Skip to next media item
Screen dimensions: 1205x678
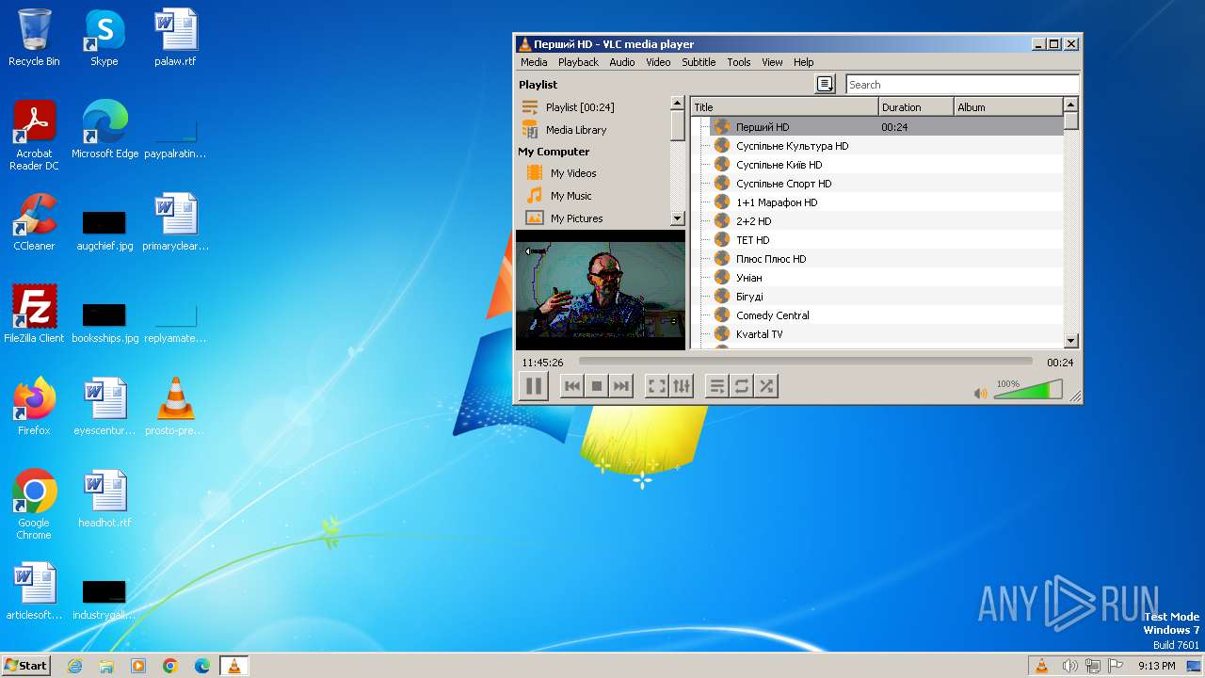pyautogui.click(x=620, y=386)
